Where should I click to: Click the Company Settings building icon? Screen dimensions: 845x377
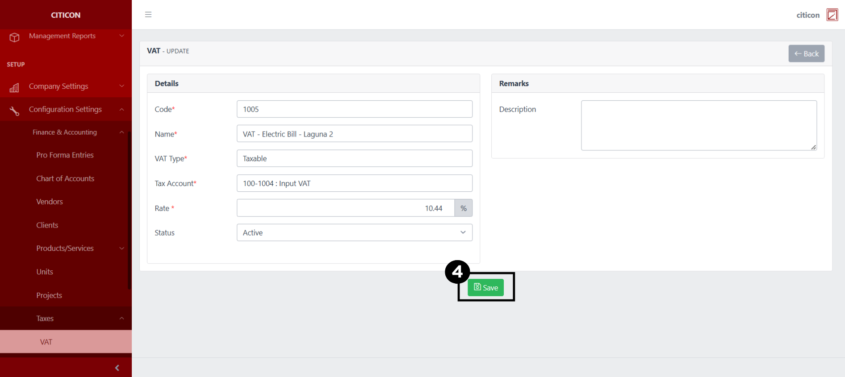[x=14, y=87]
